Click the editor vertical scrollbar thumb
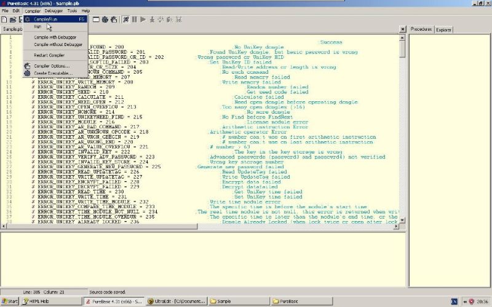The height and width of the screenshot is (307, 492). pyautogui.click(x=402, y=49)
